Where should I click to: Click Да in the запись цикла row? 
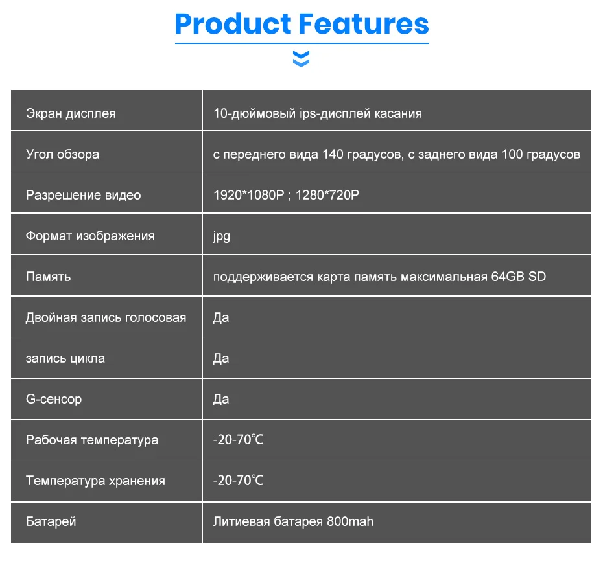coord(221,358)
